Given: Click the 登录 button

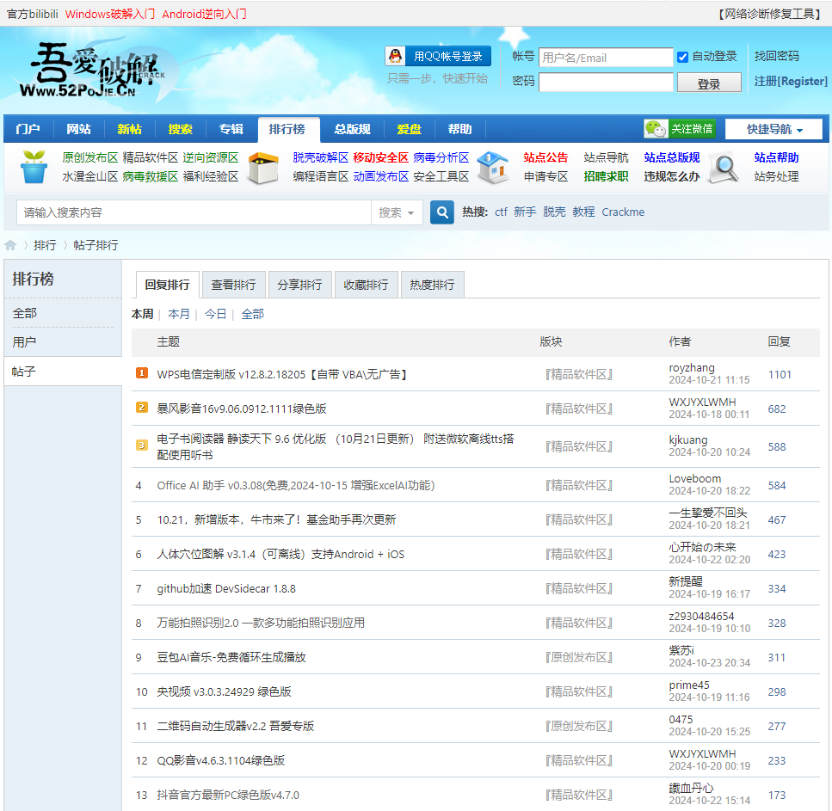Looking at the screenshot, I should (x=709, y=83).
